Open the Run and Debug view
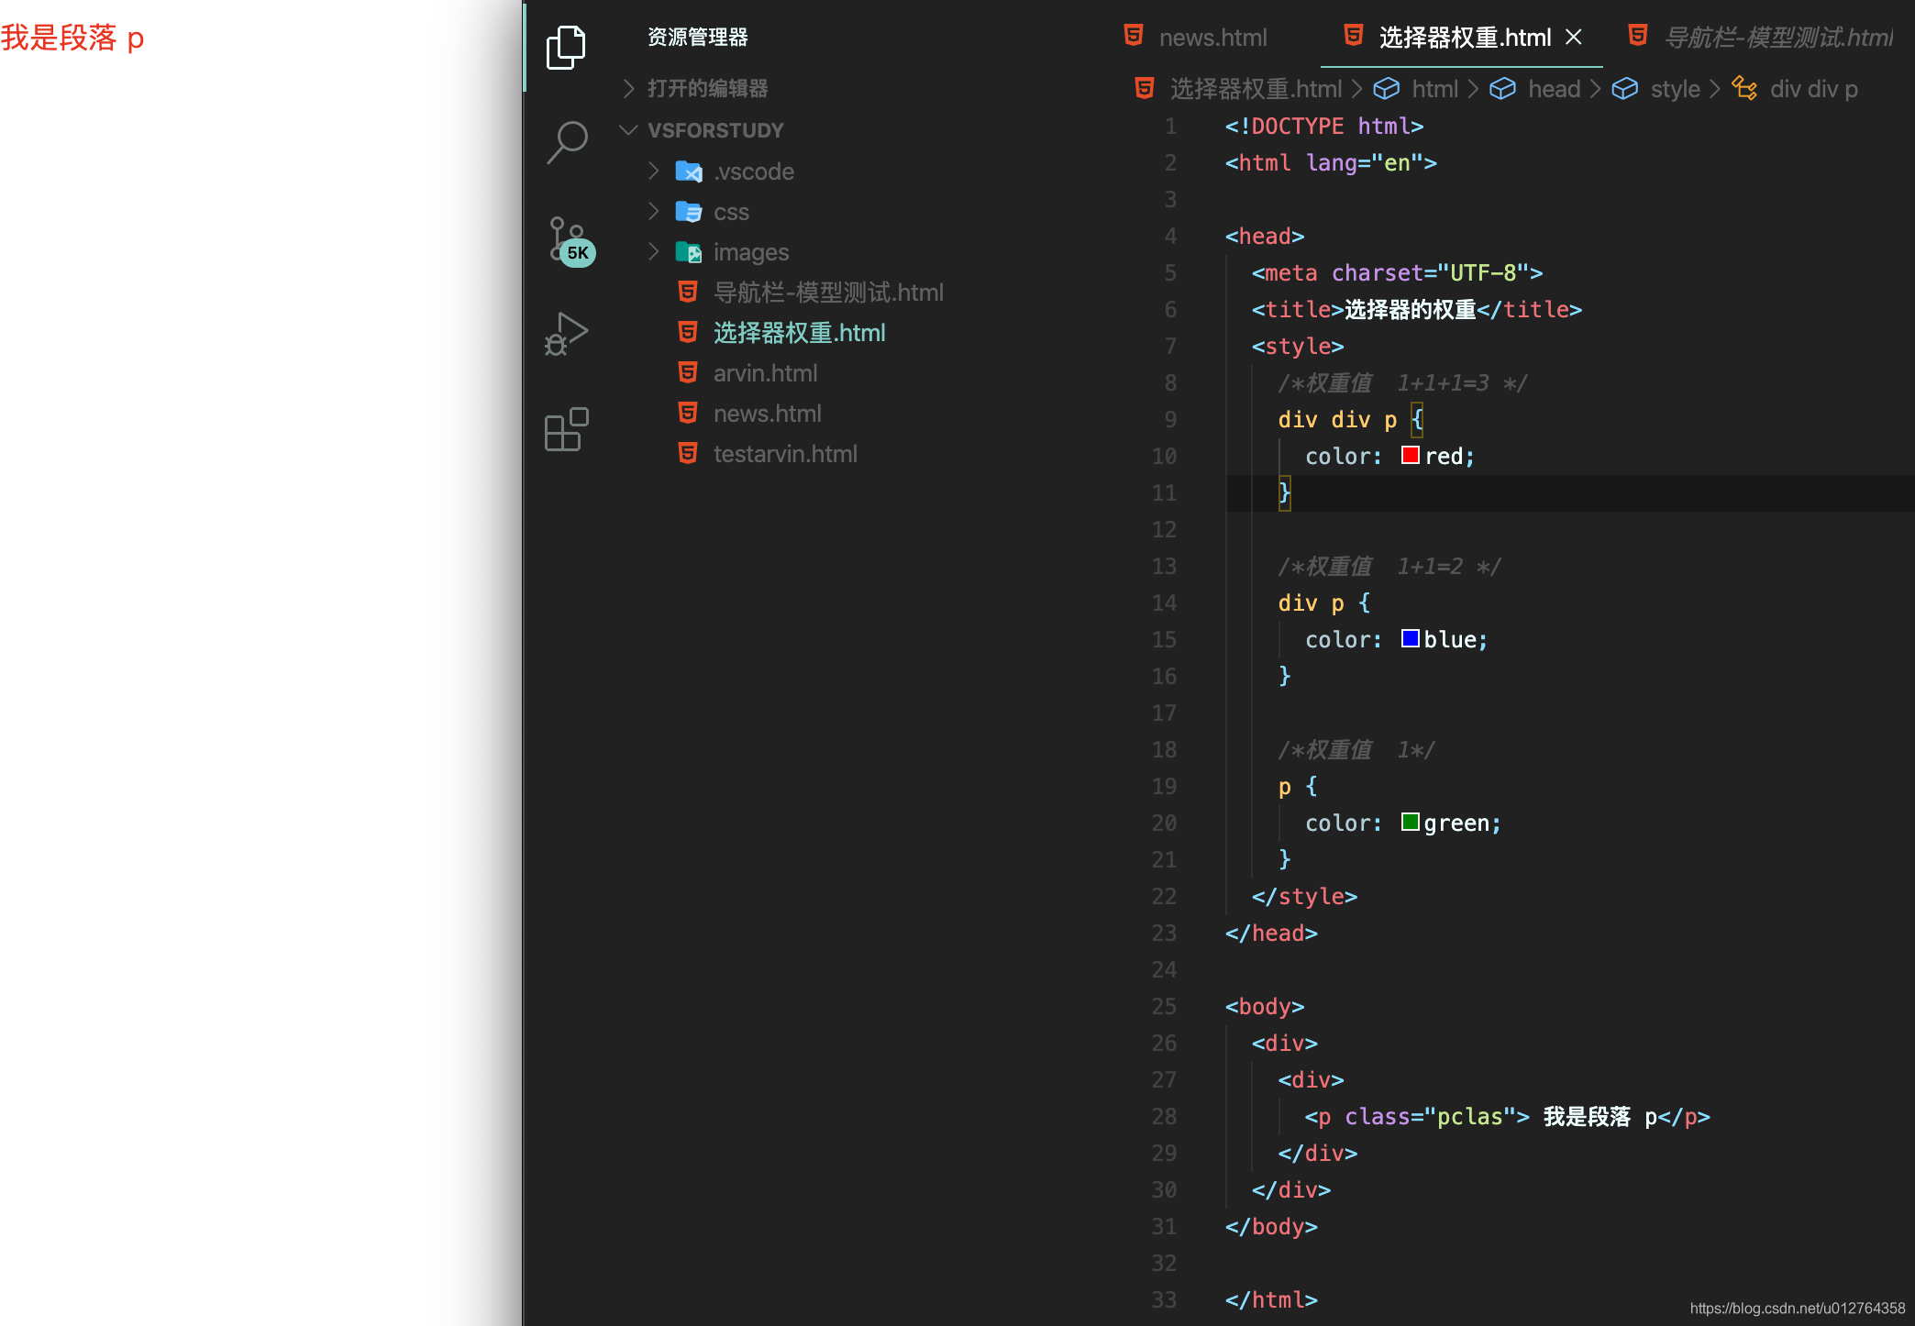 [x=566, y=334]
